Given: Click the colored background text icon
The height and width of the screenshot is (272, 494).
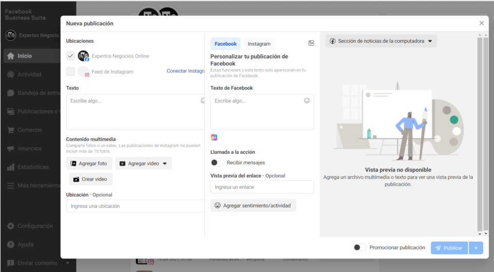Looking at the screenshot, I should pyautogui.click(x=214, y=137).
